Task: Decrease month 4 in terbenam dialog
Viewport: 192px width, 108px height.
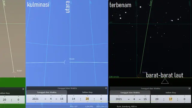Action: tap(134, 102)
